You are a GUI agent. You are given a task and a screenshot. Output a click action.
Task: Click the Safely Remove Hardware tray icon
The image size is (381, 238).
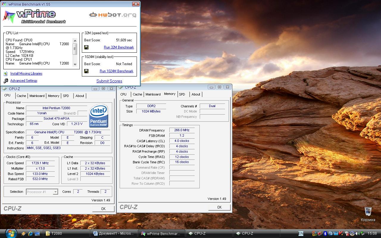363,234
